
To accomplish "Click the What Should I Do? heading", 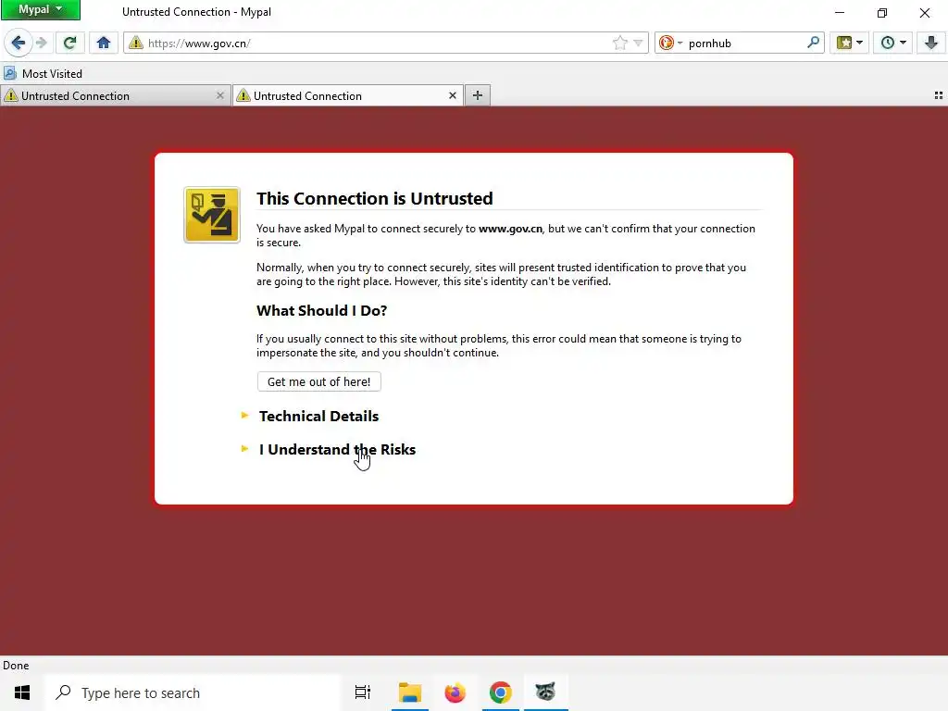I will coord(321,310).
